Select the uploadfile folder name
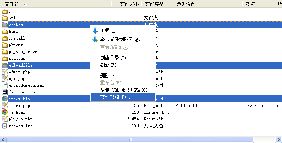This screenshot has width=282, height=143. click(x=21, y=65)
